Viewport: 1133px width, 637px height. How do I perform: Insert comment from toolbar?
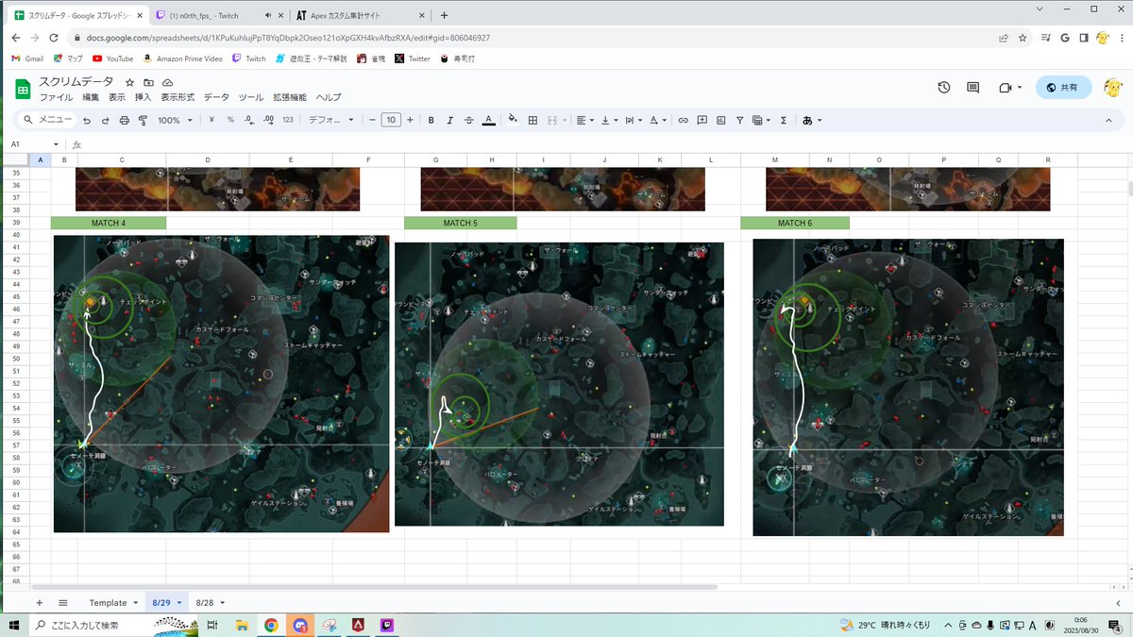point(702,120)
